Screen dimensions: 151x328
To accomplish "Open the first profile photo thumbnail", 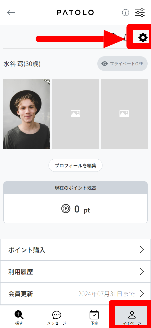I will coord(26,113).
